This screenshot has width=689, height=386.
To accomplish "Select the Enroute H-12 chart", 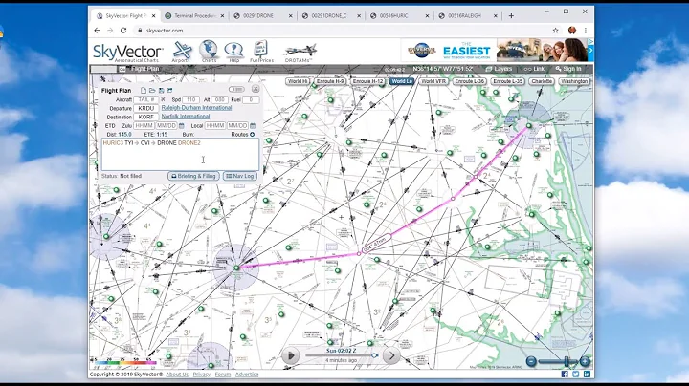I will [x=367, y=81].
